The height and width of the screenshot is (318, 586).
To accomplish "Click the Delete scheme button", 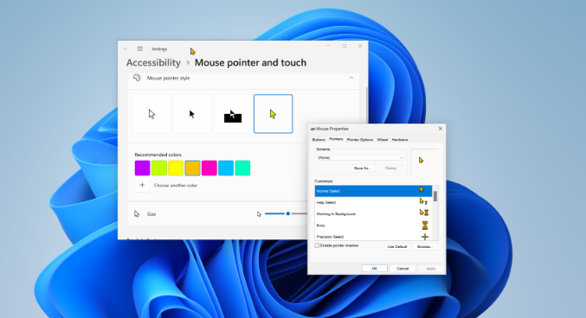I will 390,168.
